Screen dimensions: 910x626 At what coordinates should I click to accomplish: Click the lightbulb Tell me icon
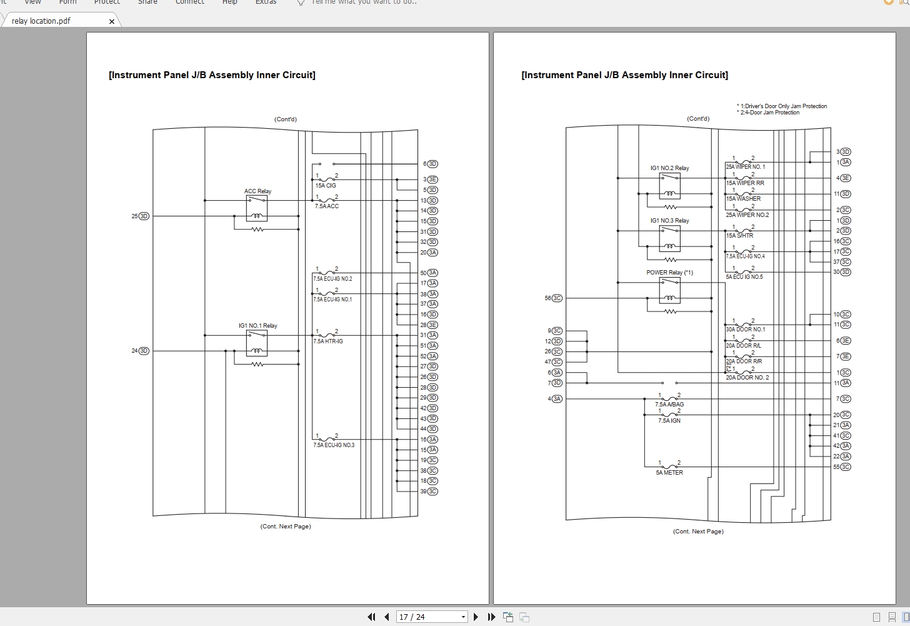[x=301, y=3]
